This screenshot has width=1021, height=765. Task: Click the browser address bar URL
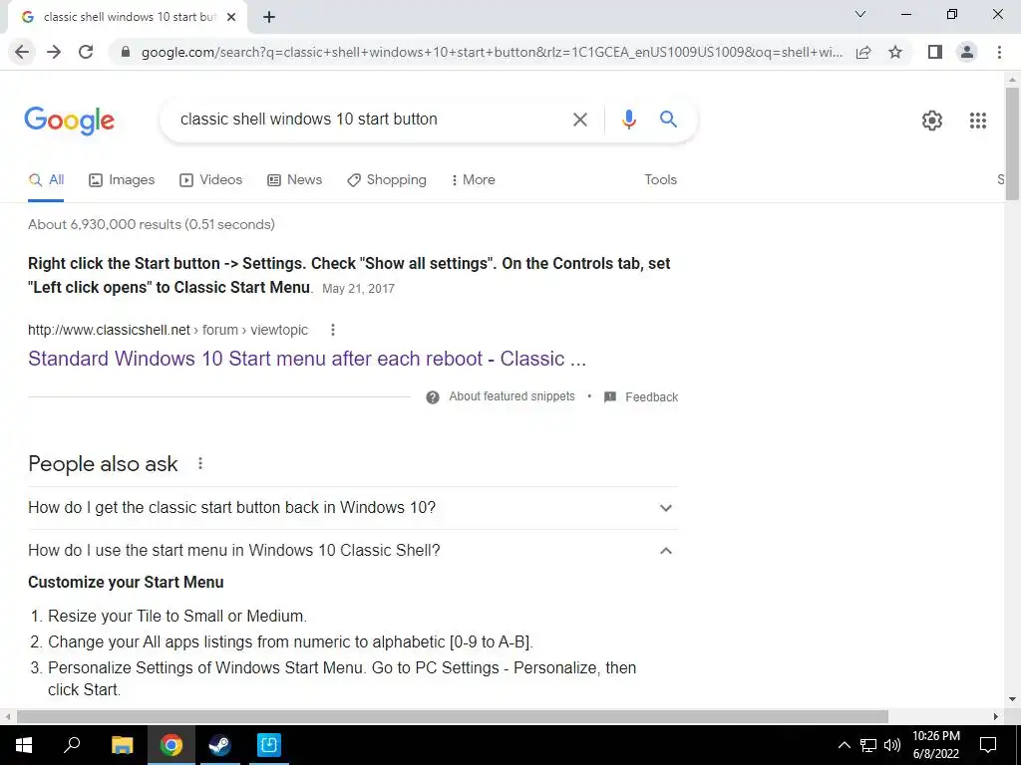tap(492, 52)
